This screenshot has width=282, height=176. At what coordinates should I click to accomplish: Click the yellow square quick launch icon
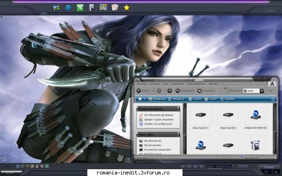pyautogui.click(x=32, y=166)
